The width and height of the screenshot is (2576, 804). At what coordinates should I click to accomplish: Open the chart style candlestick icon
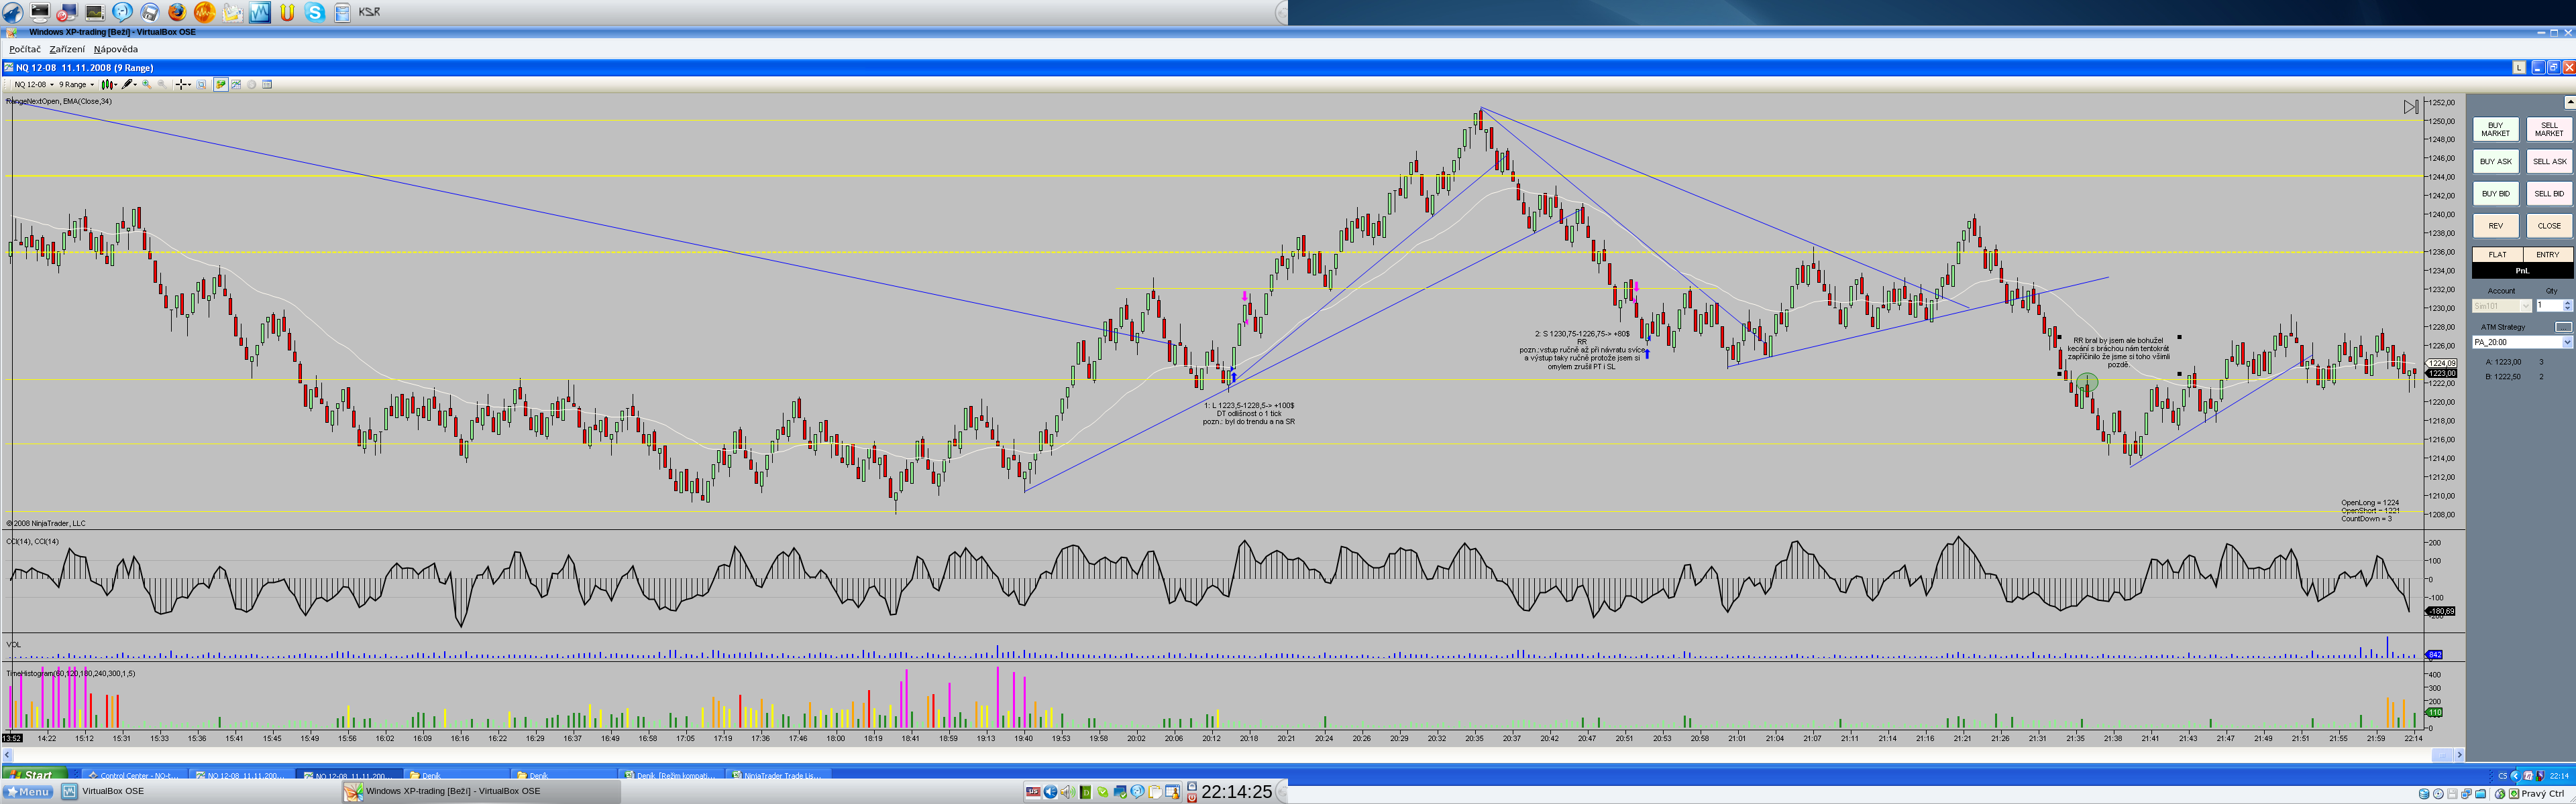(108, 85)
